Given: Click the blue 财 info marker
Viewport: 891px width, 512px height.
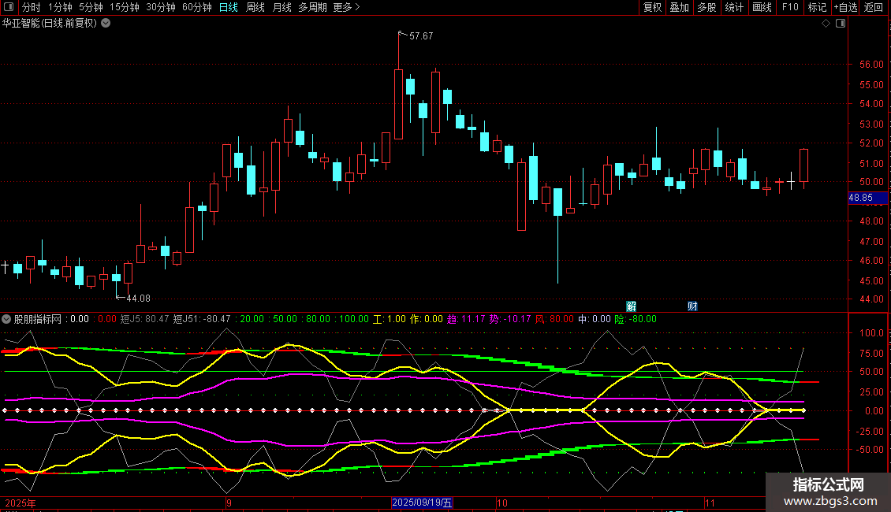Looking at the screenshot, I should pos(692,306).
